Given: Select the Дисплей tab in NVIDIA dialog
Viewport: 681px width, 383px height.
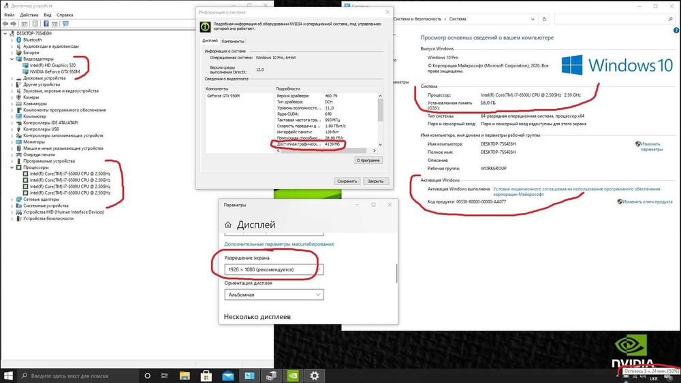Looking at the screenshot, I should click(x=210, y=40).
